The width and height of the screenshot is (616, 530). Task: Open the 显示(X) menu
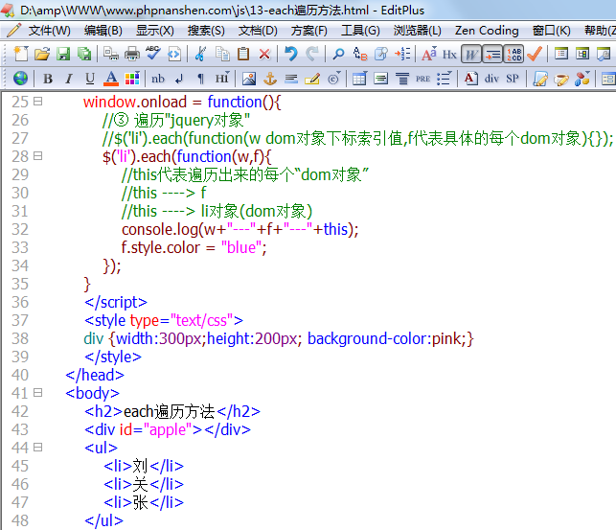155,31
